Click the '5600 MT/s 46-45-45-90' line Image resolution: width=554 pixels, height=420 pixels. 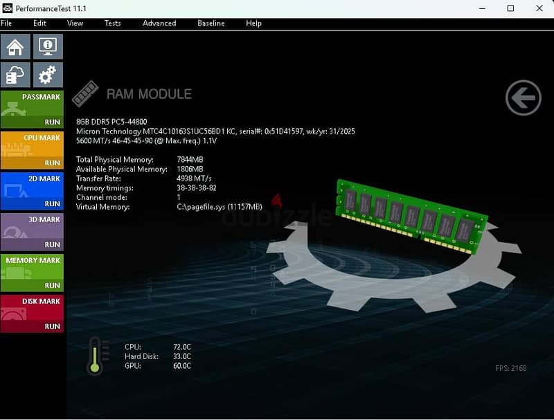(x=147, y=141)
